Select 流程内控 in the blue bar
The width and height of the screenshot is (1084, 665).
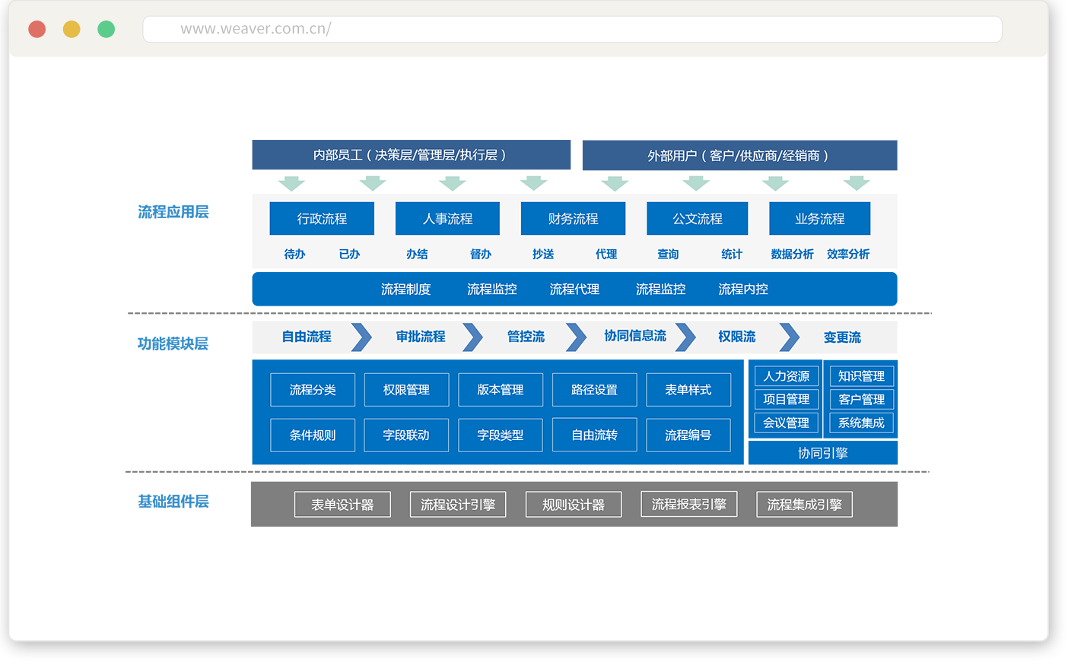tap(743, 290)
